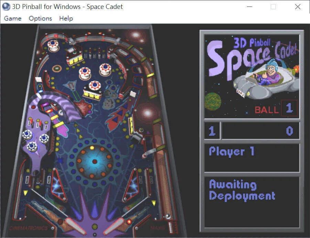Click the pinball in the launch lane

[x=168, y=216]
